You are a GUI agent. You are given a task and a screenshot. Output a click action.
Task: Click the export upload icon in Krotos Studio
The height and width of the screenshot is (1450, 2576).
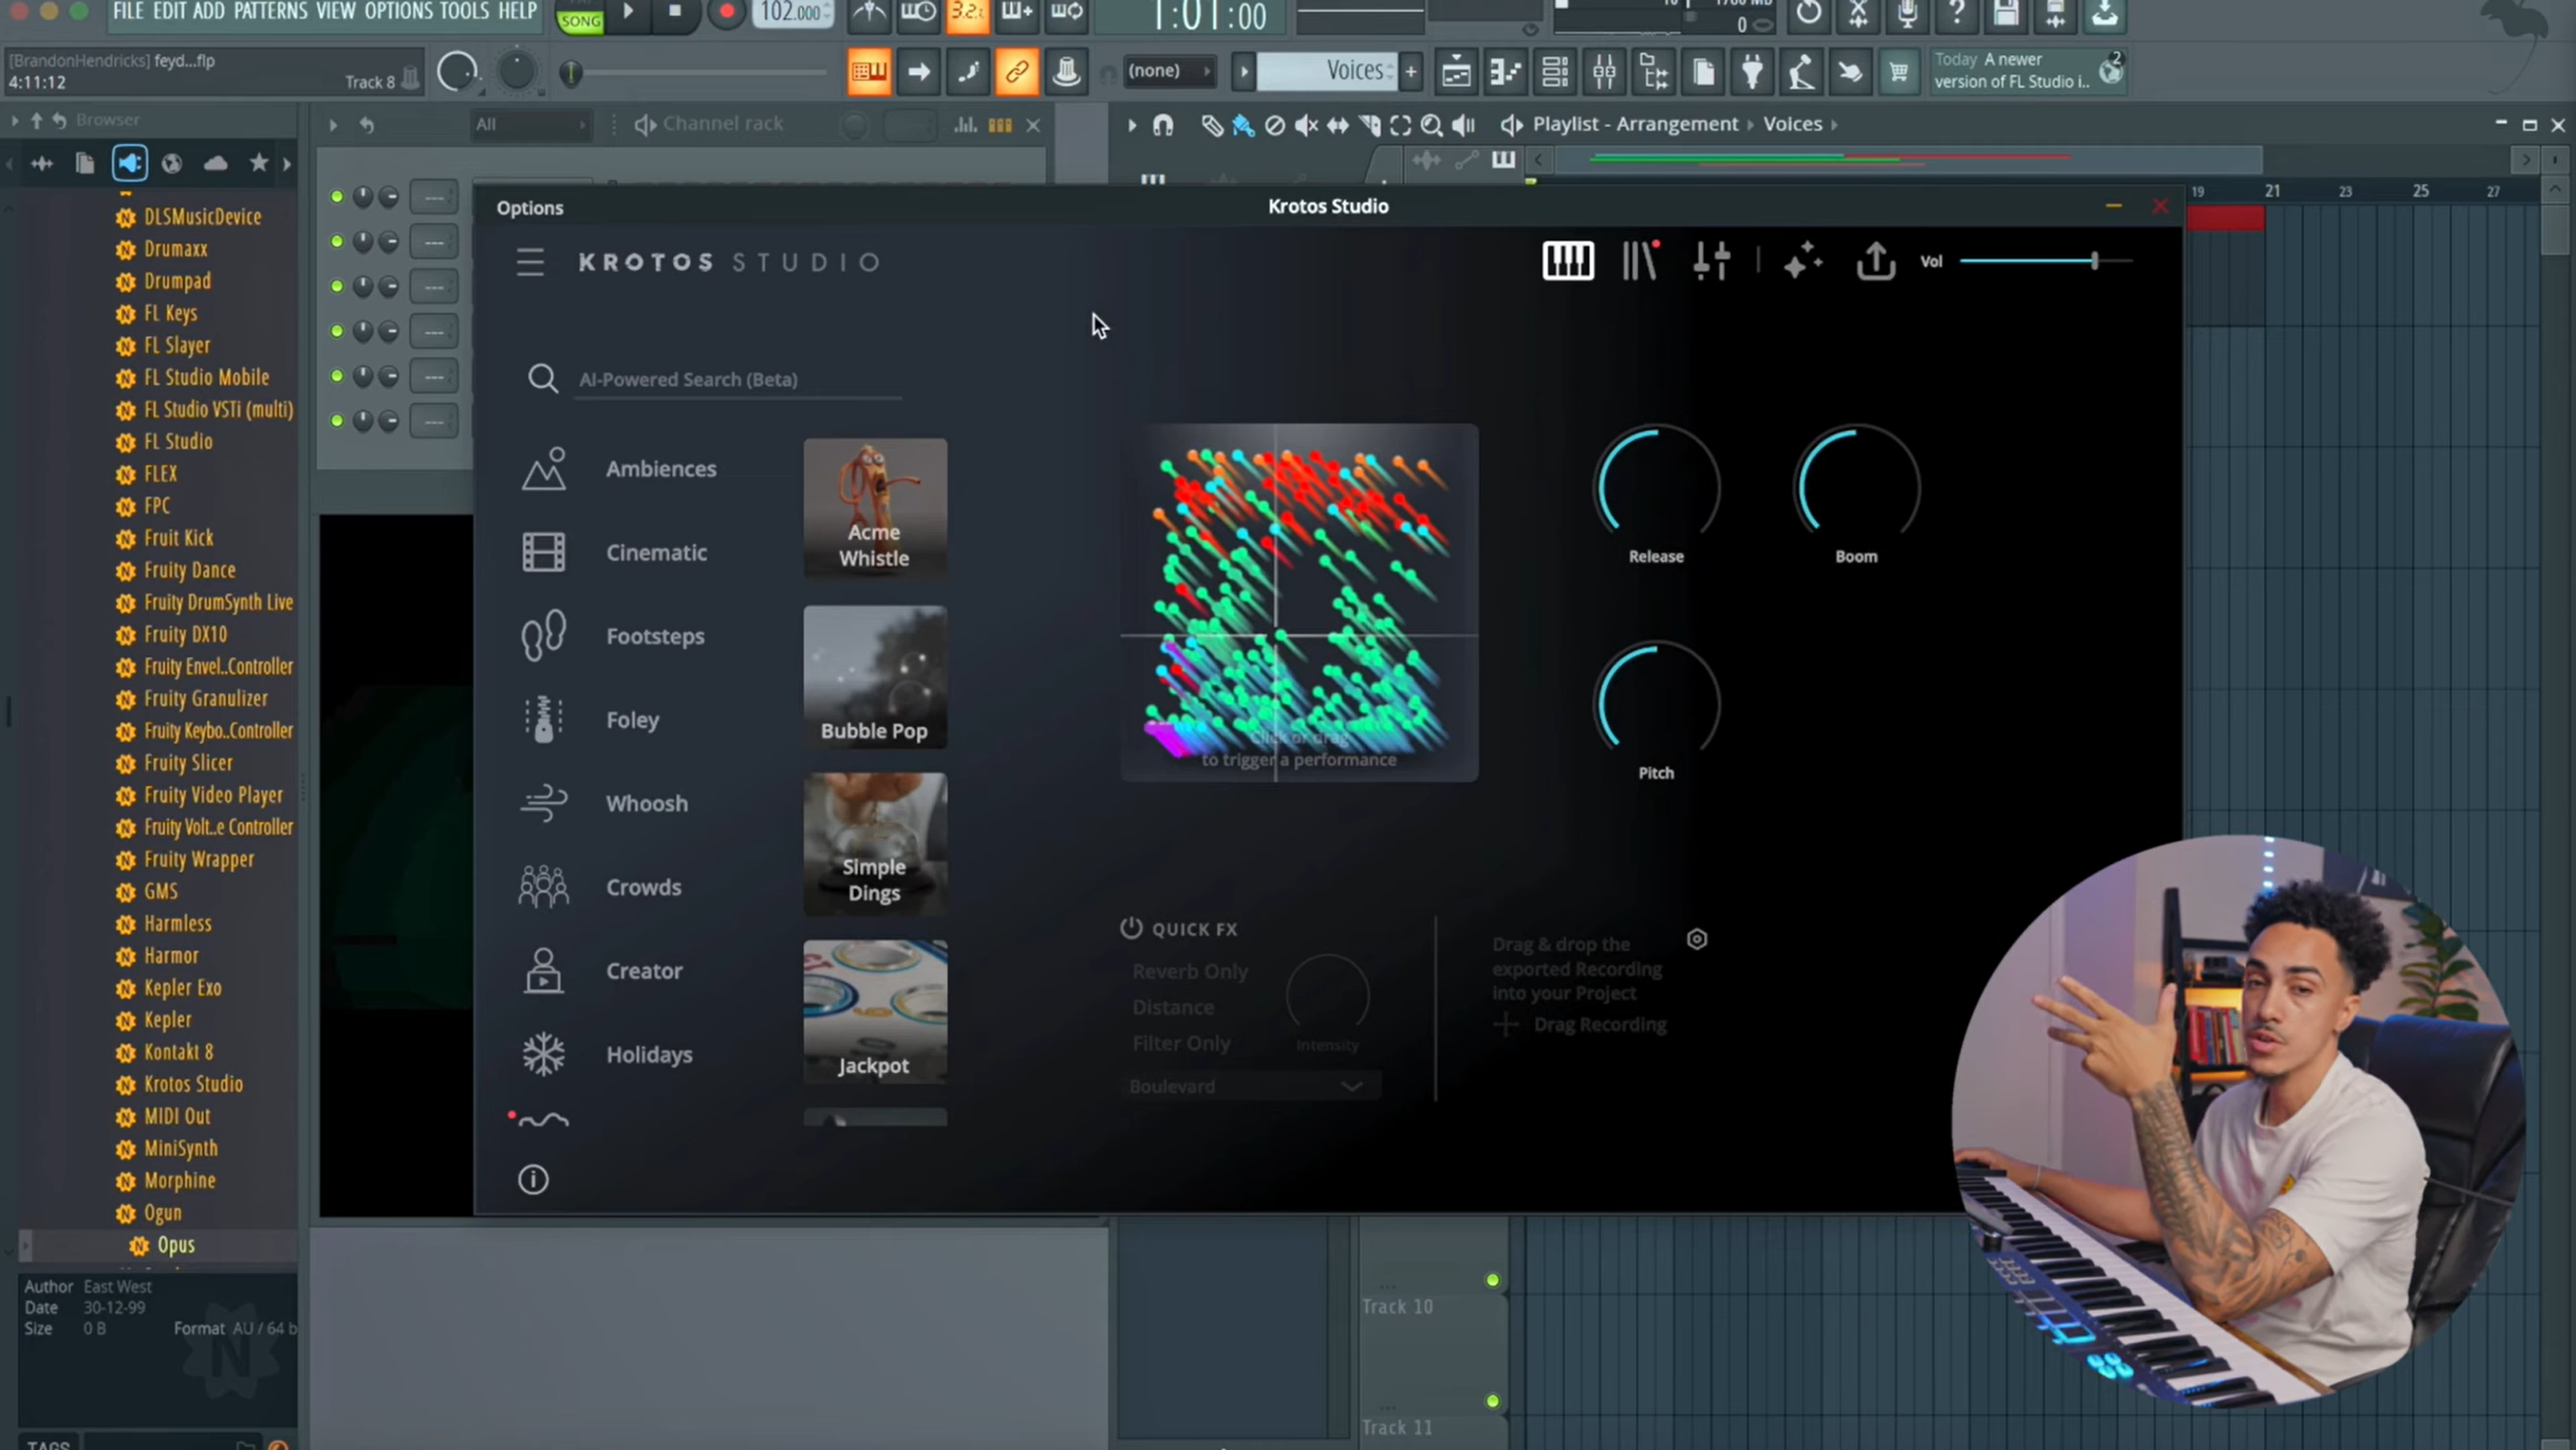[x=1875, y=261]
